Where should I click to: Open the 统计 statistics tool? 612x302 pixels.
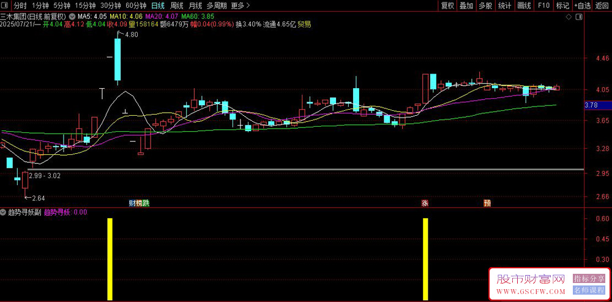pos(505,6)
